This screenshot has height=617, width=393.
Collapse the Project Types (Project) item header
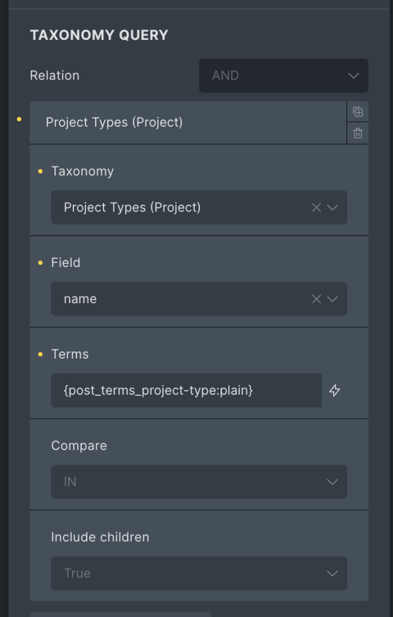(x=188, y=122)
